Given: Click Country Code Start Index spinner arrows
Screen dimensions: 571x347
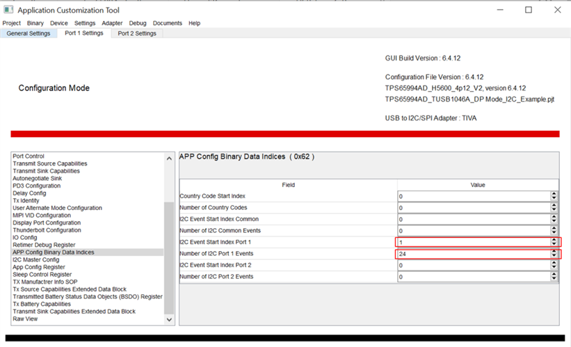Looking at the screenshot, I should [554, 196].
